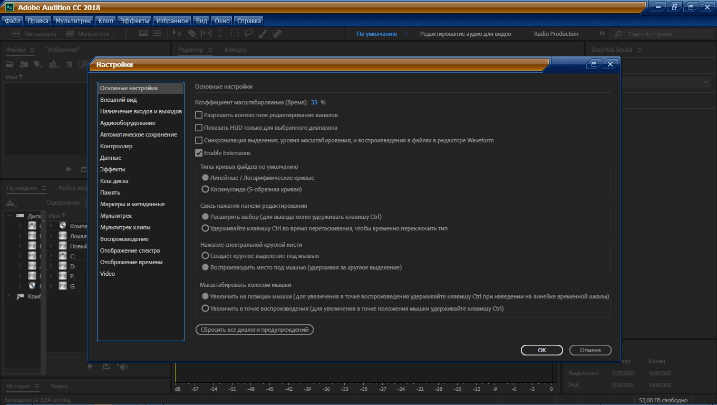Click Insert into Multitrack icon in Файлы panel
This screenshot has width=717, height=405.
click(x=53, y=64)
